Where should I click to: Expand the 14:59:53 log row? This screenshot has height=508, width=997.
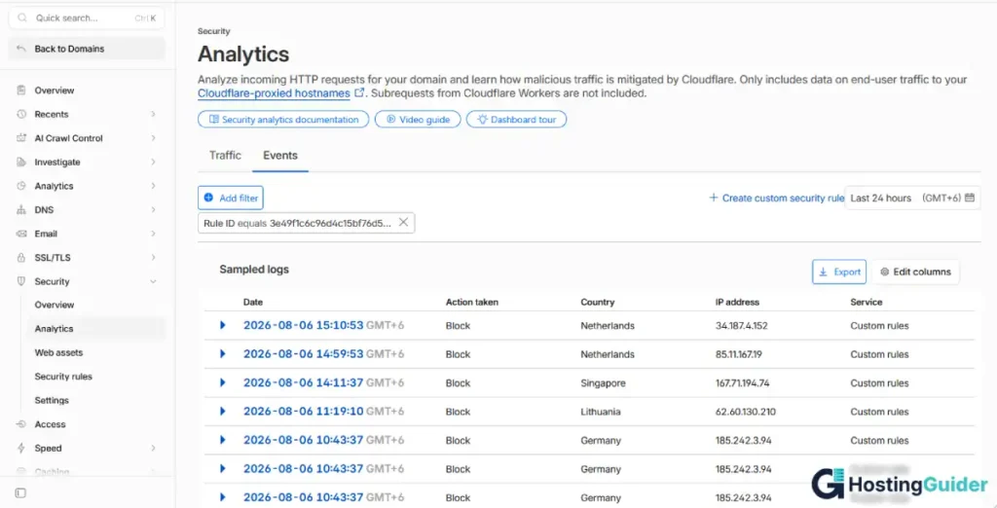[x=223, y=354]
